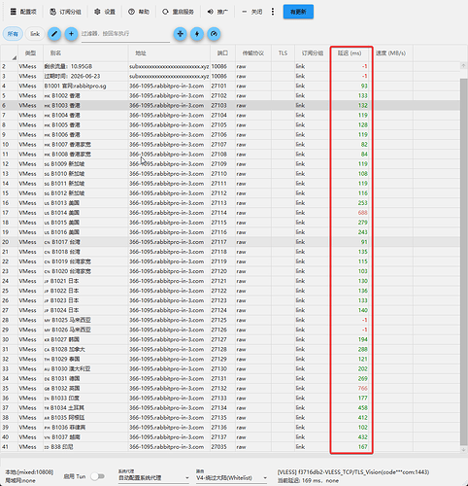
Task: Click status text 本地:[mixed:10808]
Action: click(29, 472)
